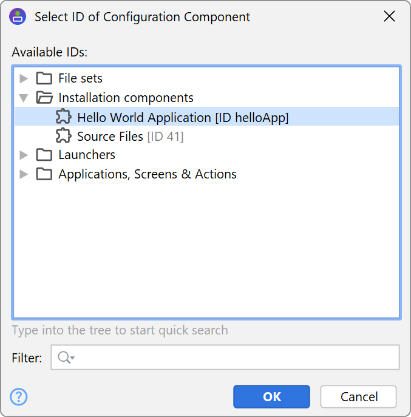Click the Source Files puzzle piece icon

tap(63, 137)
